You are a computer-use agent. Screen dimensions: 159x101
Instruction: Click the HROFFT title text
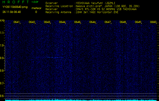point(16,2)
